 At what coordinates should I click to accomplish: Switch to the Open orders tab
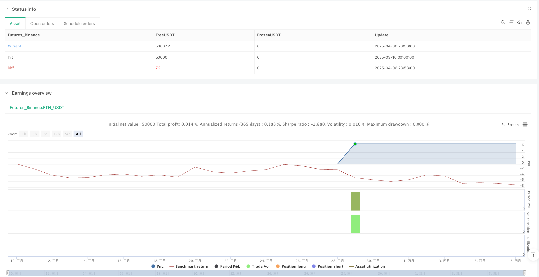(42, 24)
